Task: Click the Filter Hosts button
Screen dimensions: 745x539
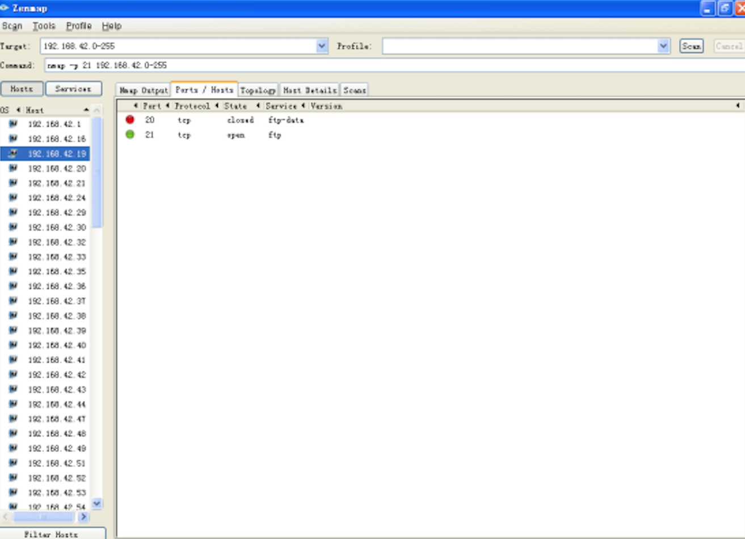Action: [x=52, y=534]
